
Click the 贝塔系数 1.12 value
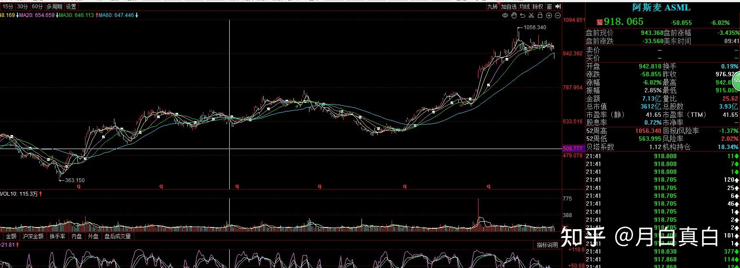pos(655,147)
